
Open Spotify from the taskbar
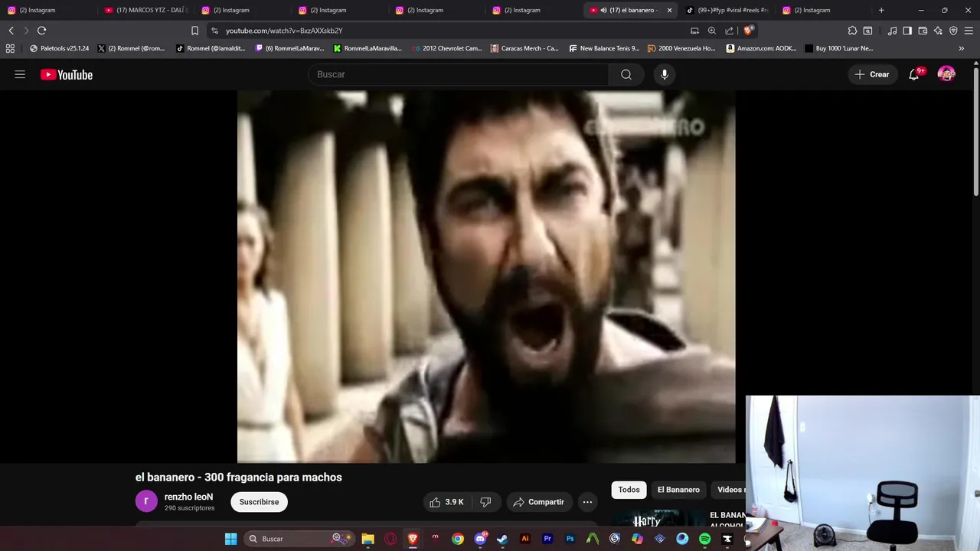[x=704, y=539]
